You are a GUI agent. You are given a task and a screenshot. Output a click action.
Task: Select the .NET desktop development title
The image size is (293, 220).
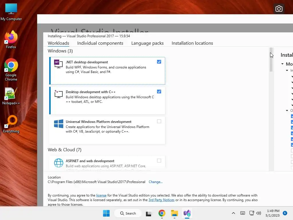coord(87,62)
